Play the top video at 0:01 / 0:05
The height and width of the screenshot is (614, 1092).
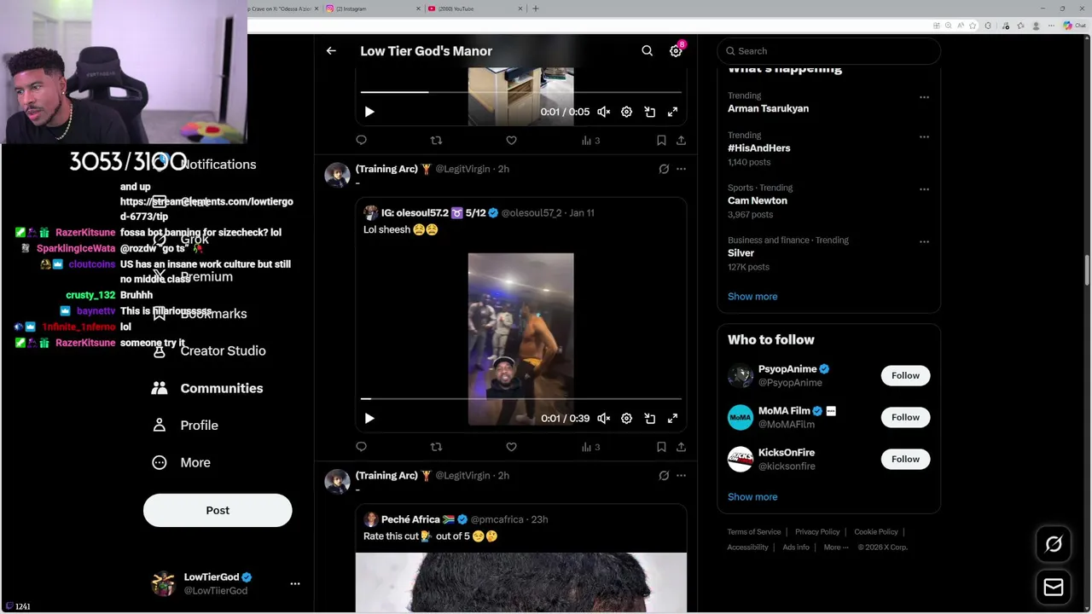(x=369, y=112)
